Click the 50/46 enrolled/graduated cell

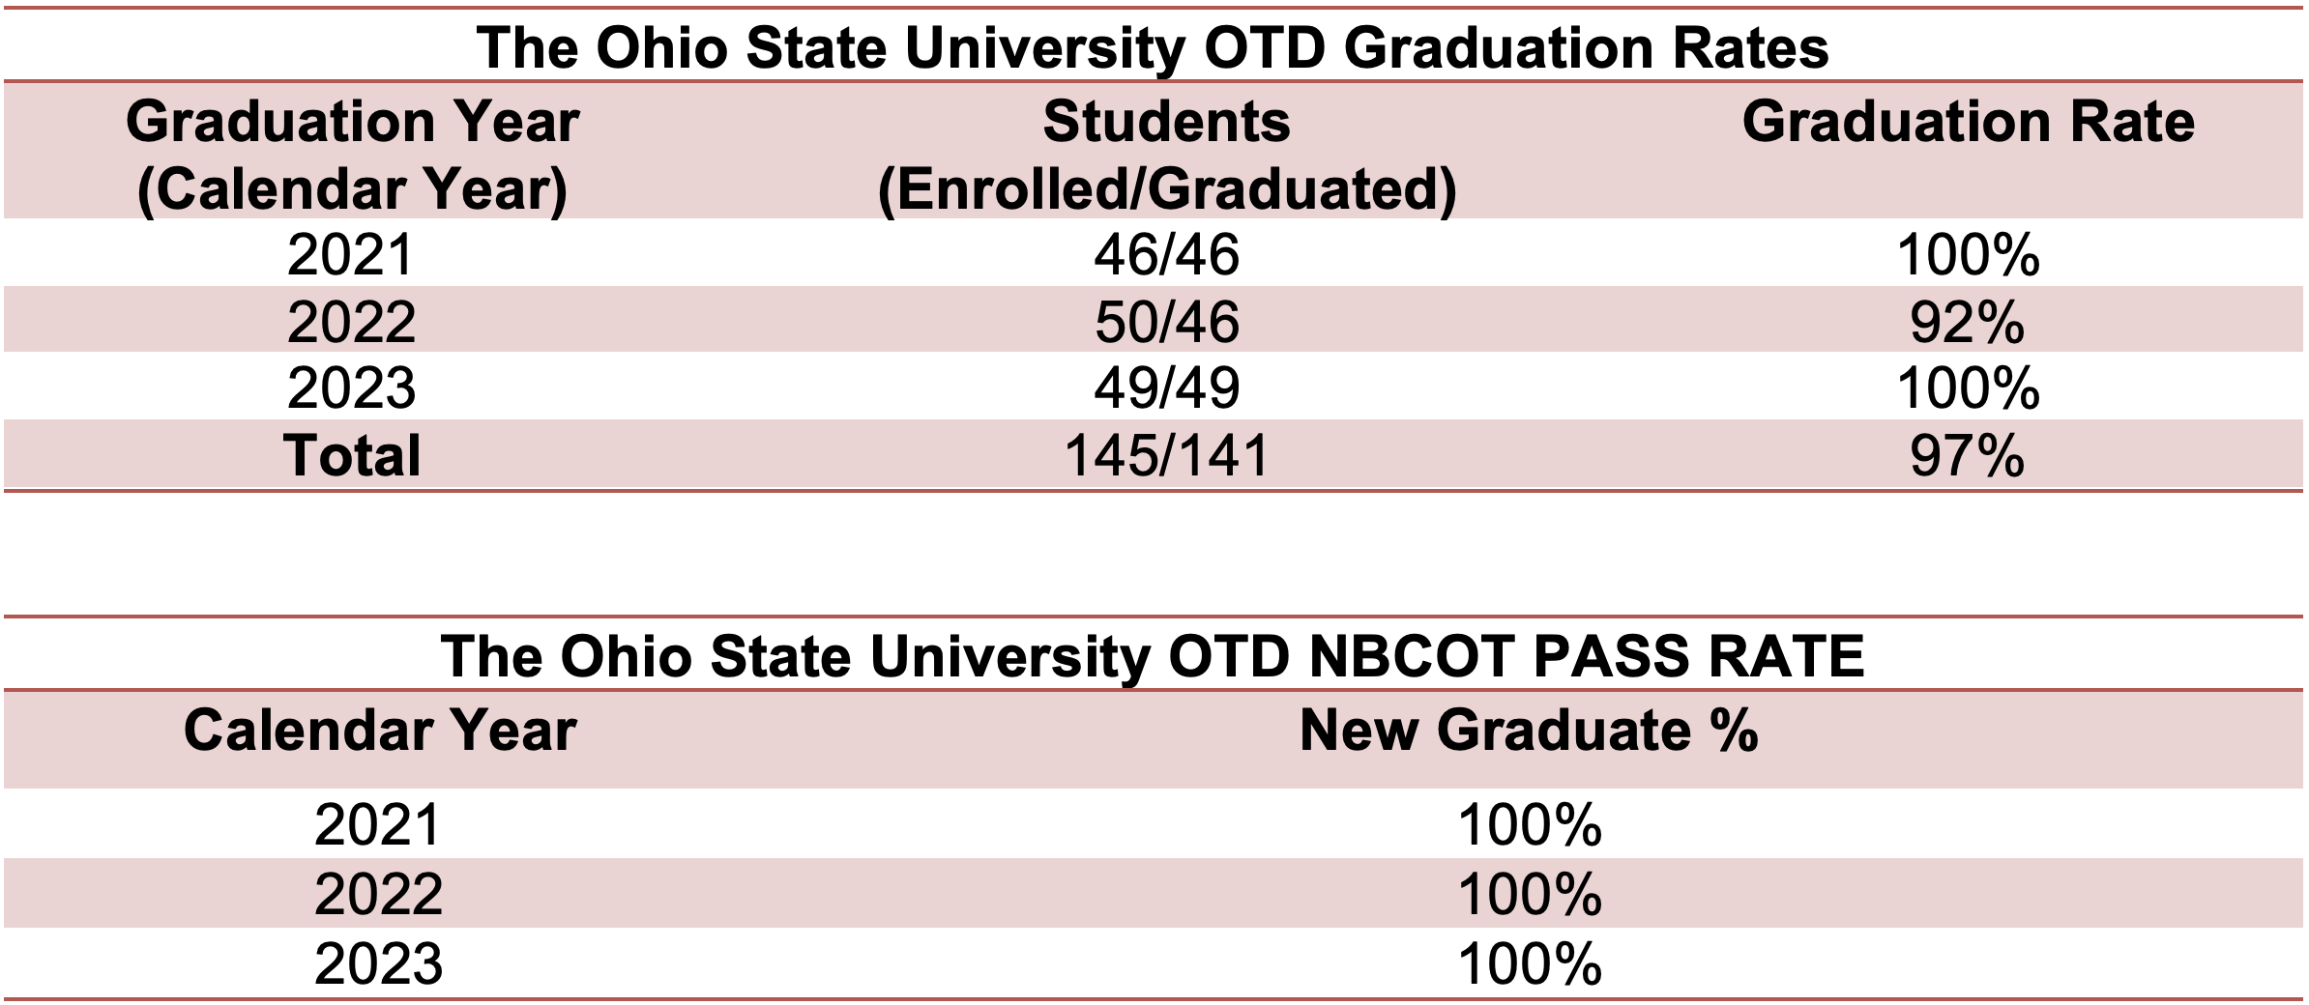click(x=1166, y=321)
